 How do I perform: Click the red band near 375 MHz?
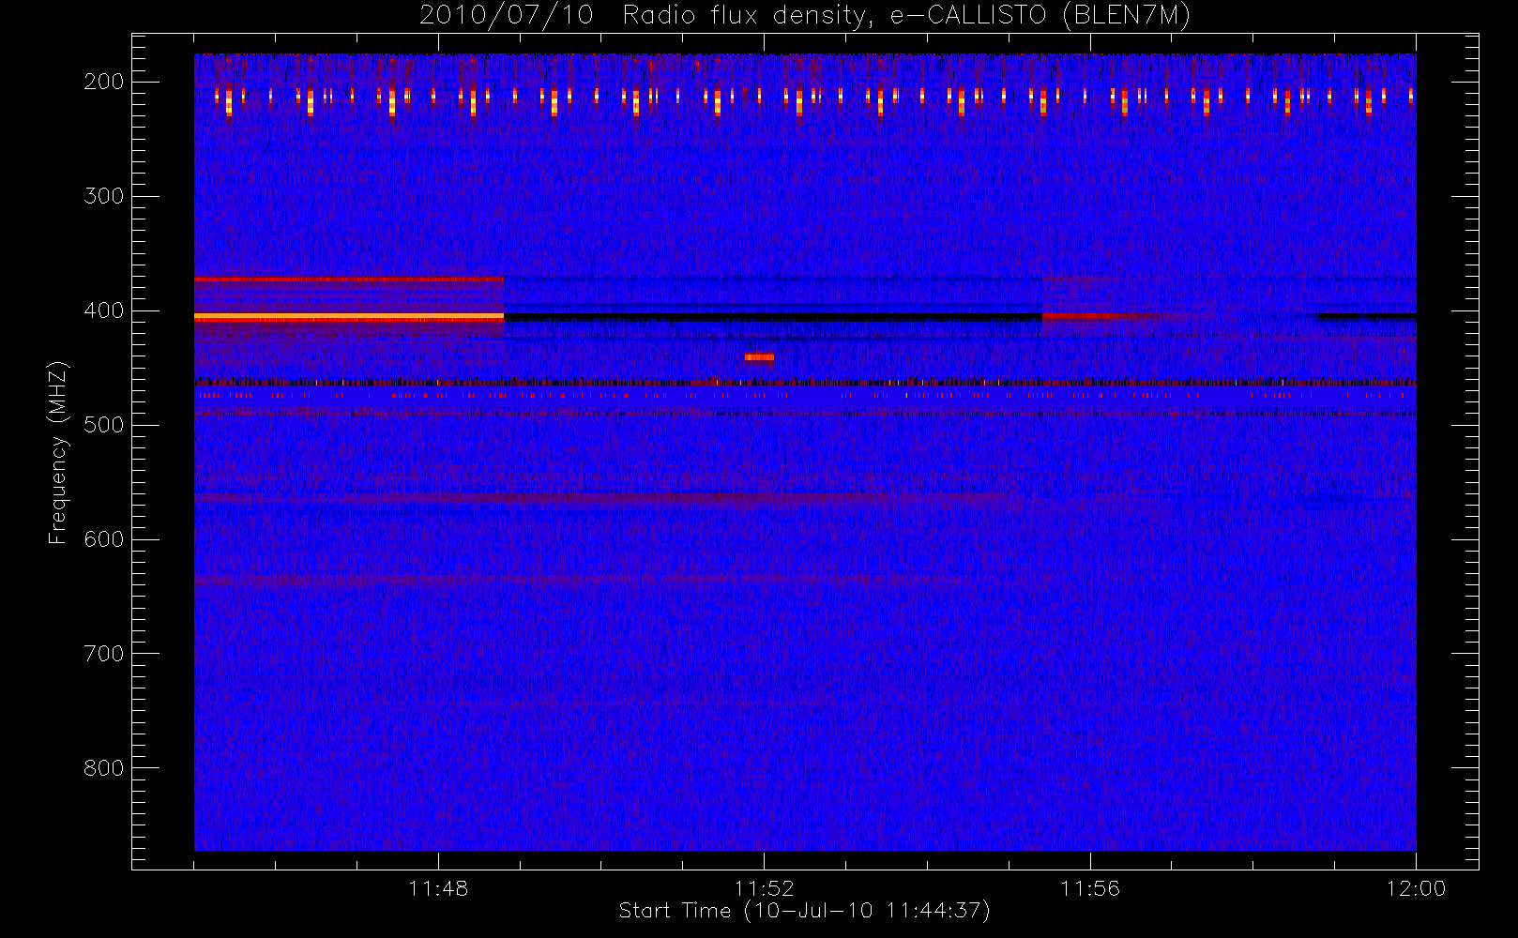pyautogui.click(x=349, y=280)
